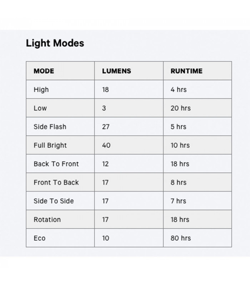Select the LUMENS column header

click(116, 71)
